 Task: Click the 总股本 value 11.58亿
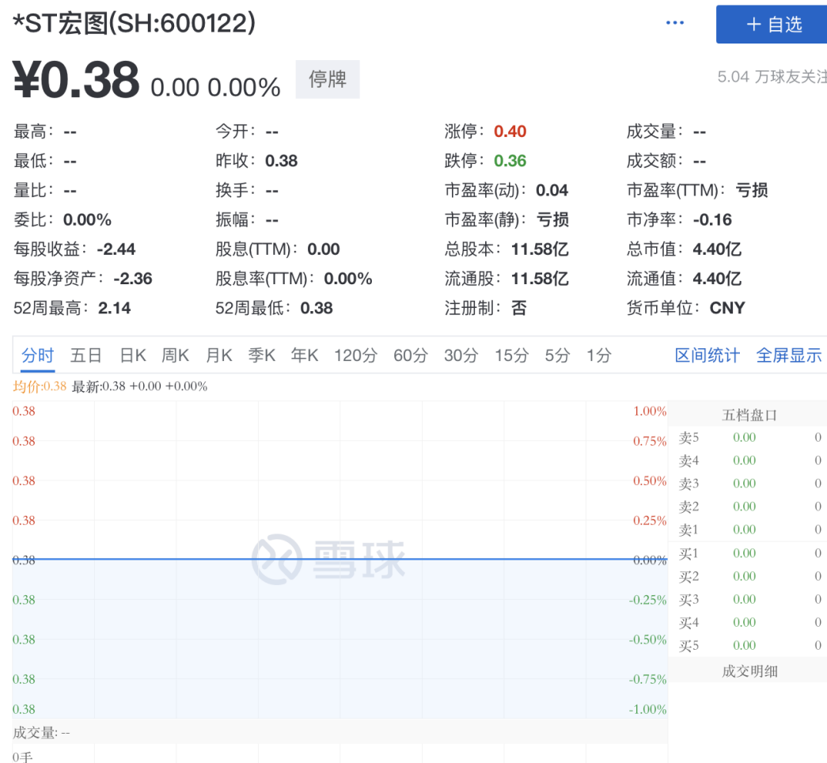pos(540,249)
